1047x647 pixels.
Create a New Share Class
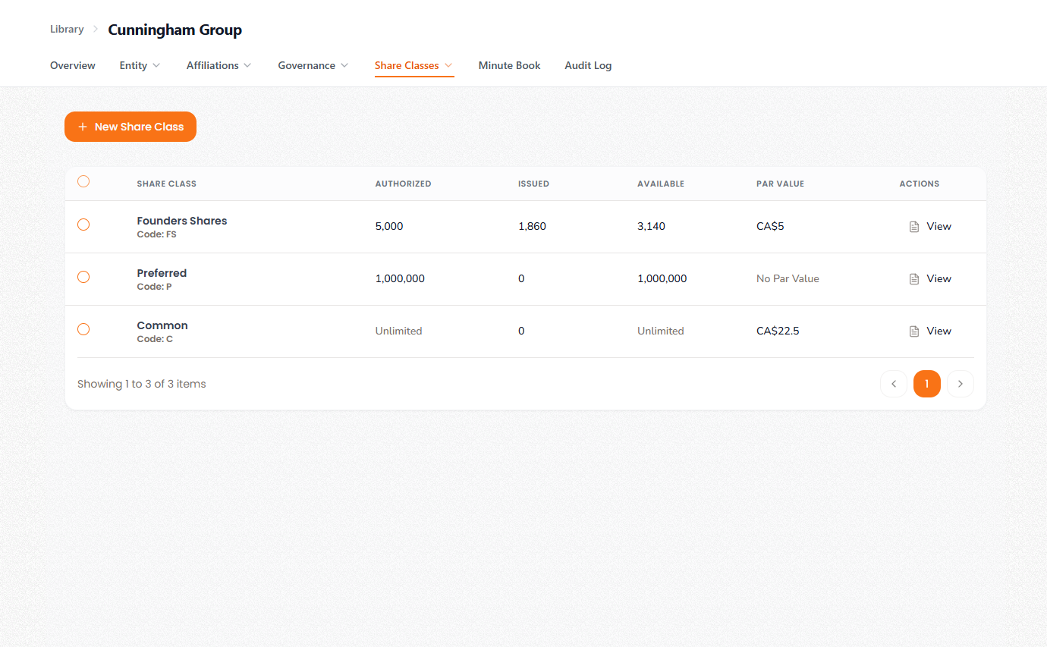pyautogui.click(x=130, y=127)
